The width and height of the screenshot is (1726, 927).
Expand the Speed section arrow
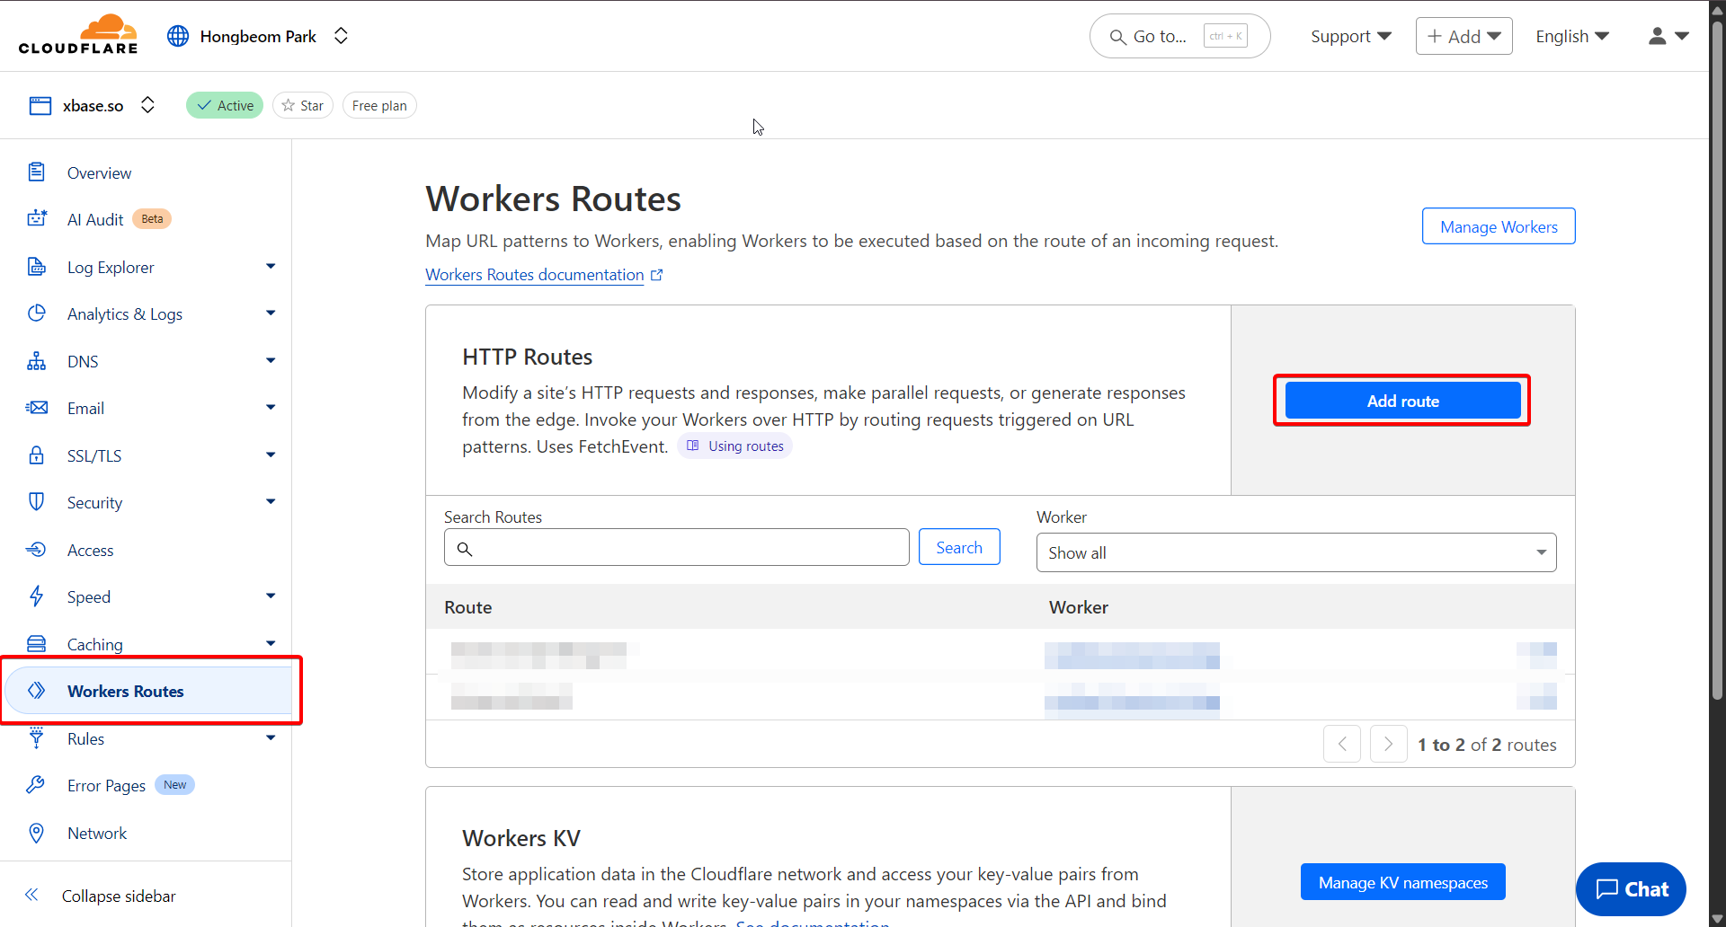pyautogui.click(x=271, y=596)
